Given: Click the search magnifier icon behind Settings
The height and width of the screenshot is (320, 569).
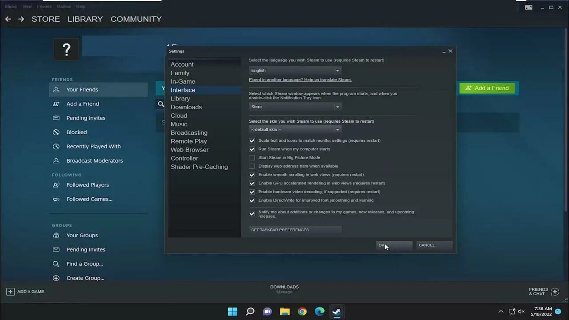Looking at the screenshot, I should click(x=161, y=104).
